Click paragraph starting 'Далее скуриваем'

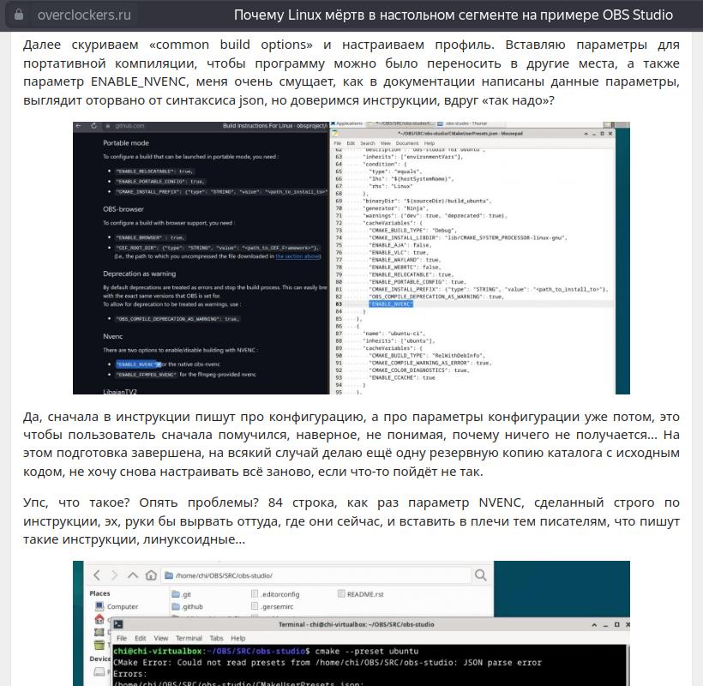pyautogui.click(x=351, y=72)
